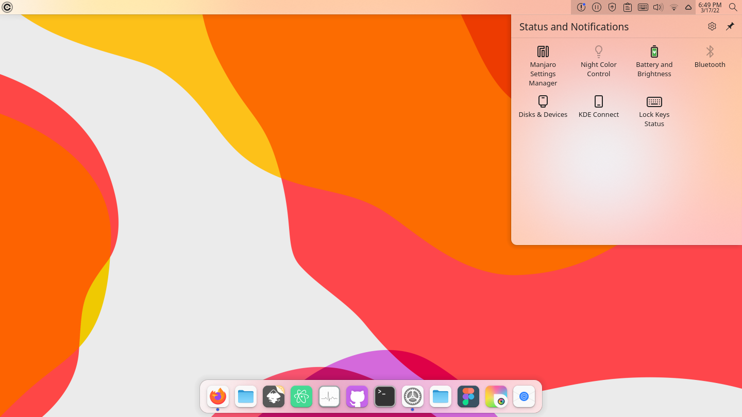Image resolution: width=742 pixels, height=417 pixels.
Task: Pin the Status and Notifications popup
Action: tap(730, 26)
